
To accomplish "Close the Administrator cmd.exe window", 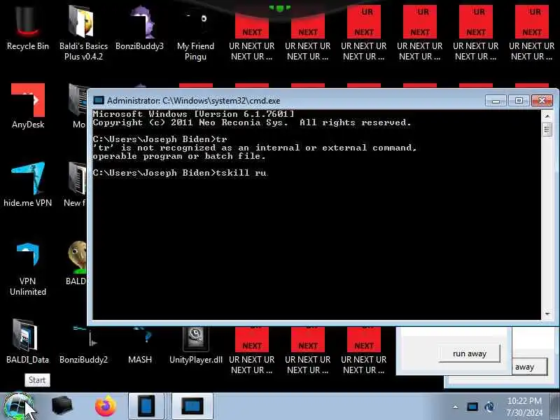I will click(x=542, y=101).
